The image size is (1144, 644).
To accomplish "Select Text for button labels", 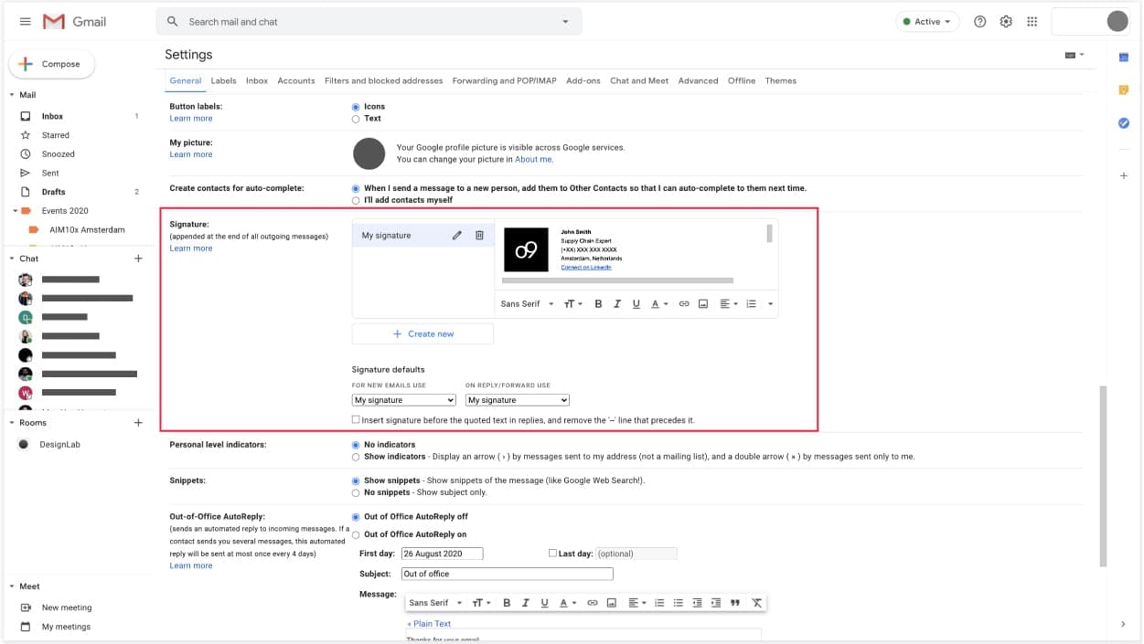I will click(356, 119).
